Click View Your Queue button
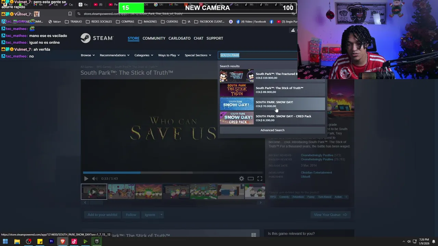This screenshot has height=246, width=438. tap(331, 215)
